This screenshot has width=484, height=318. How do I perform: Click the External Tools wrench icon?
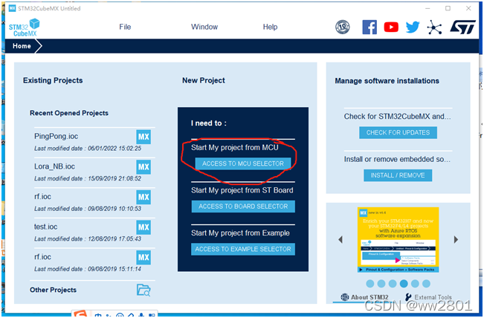(408, 297)
